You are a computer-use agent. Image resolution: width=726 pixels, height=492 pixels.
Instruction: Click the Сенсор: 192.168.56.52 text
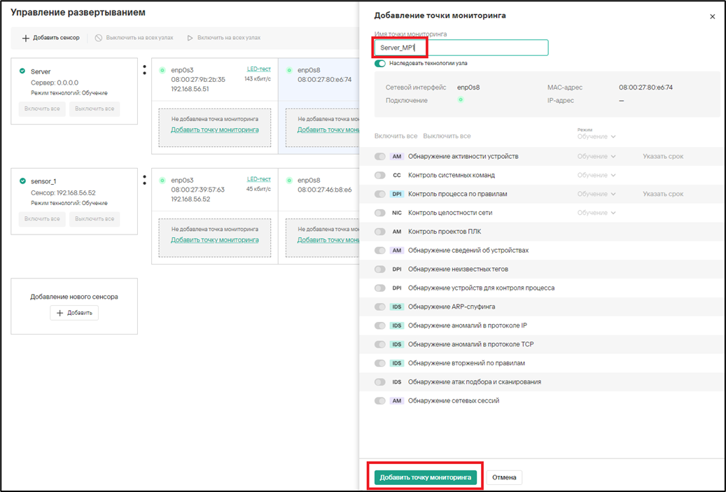tap(63, 192)
